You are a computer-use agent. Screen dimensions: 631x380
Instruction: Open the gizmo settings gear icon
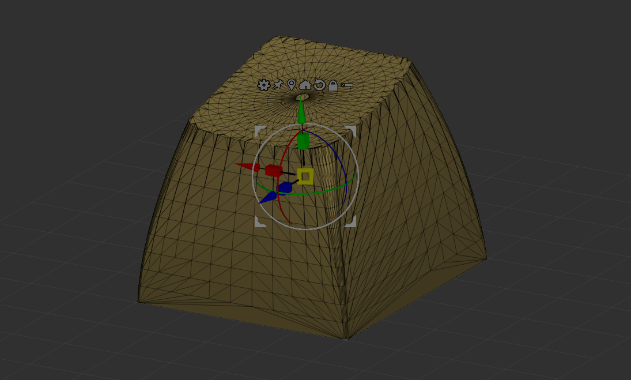point(263,85)
